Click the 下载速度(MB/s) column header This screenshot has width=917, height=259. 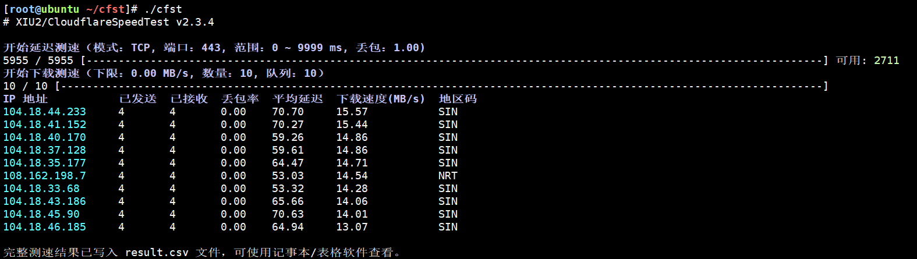pyautogui.click(x=381, y=99)
